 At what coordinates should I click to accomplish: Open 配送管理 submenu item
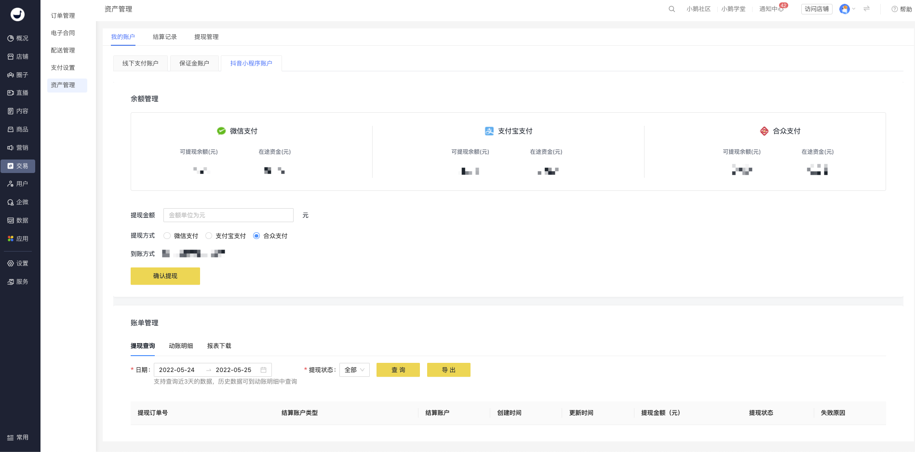coord(63,50)
